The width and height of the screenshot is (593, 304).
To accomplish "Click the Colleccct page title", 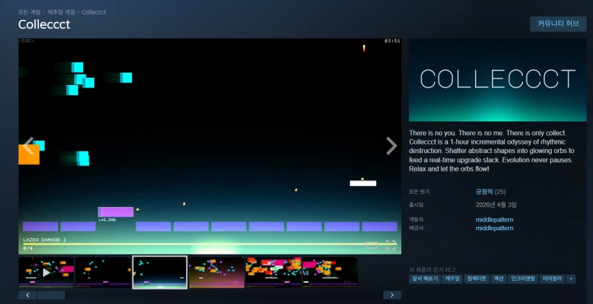I will 44,24.
